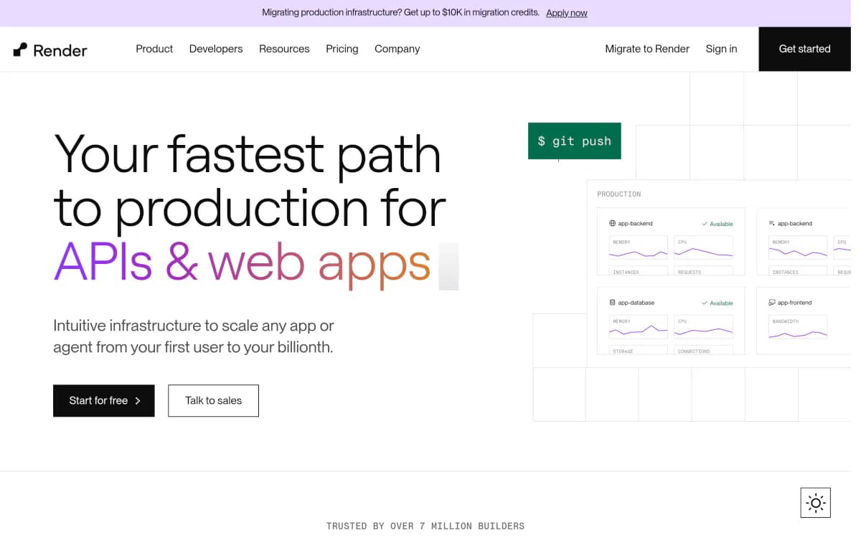Click the 'APIs & web apps' gradient headline

243,263
